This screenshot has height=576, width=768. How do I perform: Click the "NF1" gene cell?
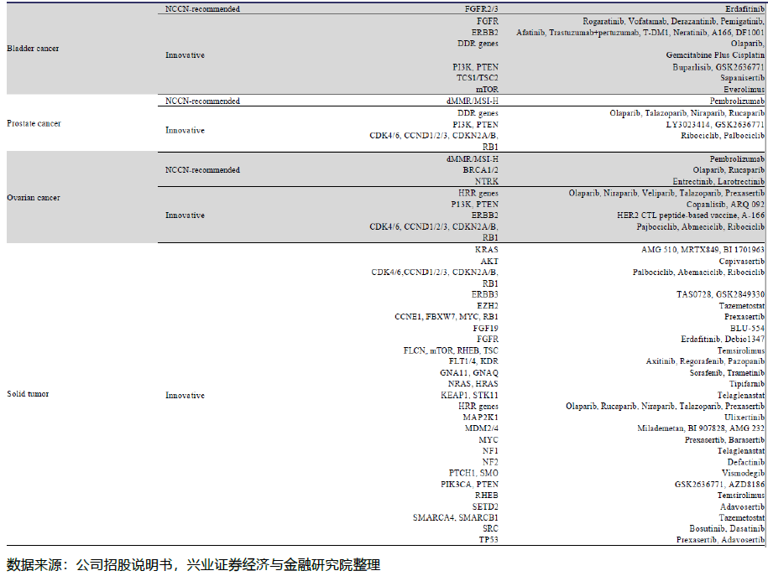click(490, 451)
